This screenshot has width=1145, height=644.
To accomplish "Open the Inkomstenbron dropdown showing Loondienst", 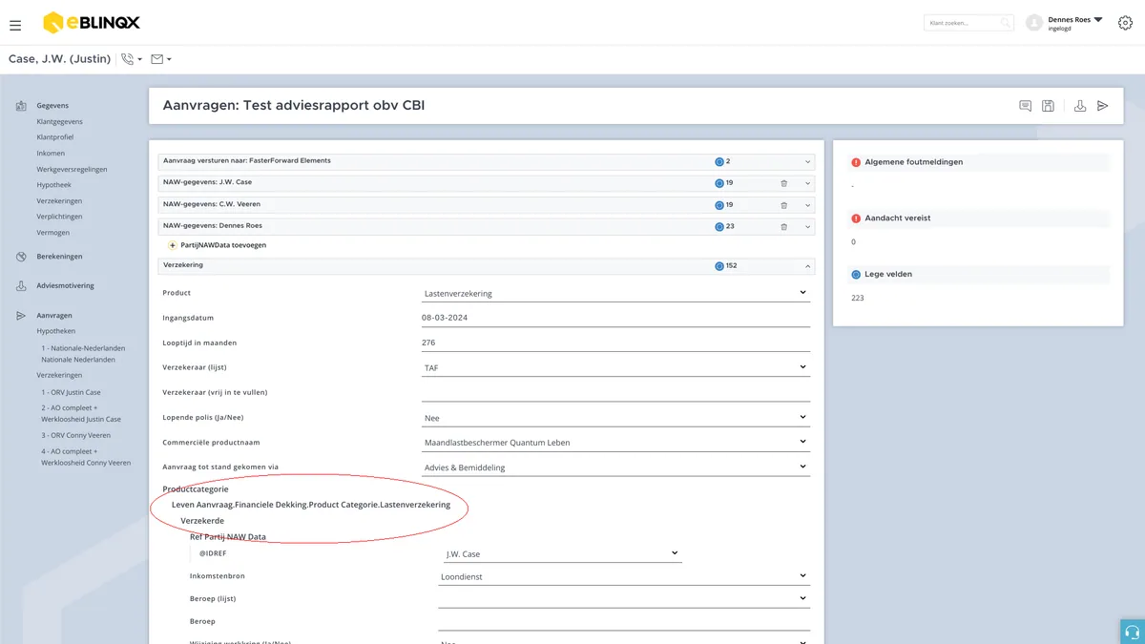I will click(624, 576).
